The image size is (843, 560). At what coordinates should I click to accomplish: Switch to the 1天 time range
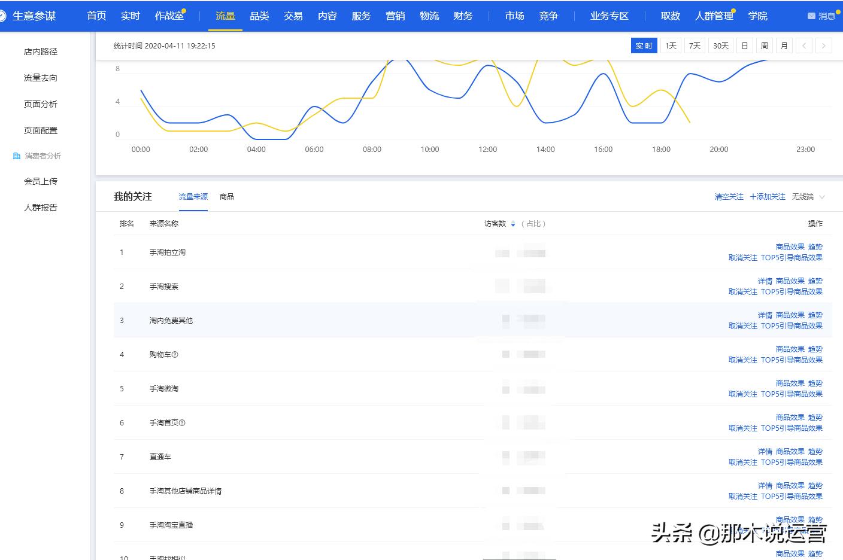[670, 45]
